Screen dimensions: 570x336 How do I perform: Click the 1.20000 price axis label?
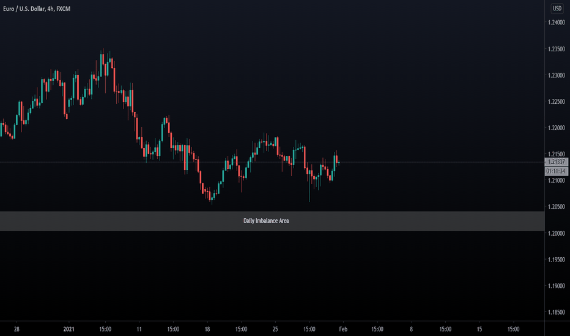[x=556, y=233]
